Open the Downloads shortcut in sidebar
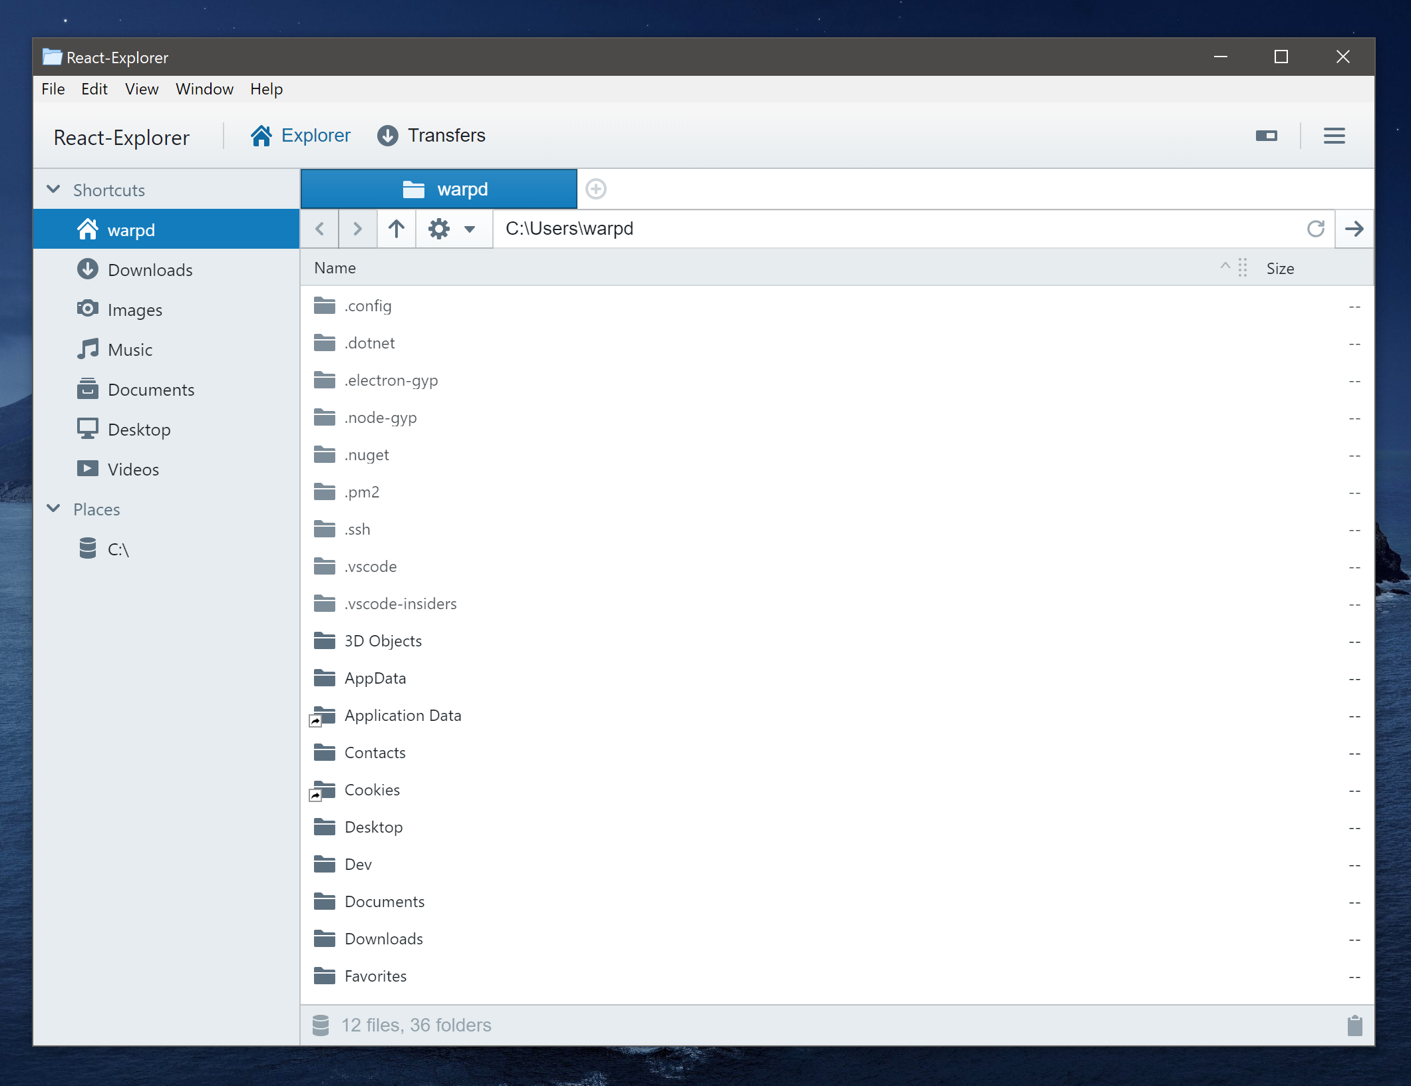The image size is (1411, 1086). coord(150,270)
